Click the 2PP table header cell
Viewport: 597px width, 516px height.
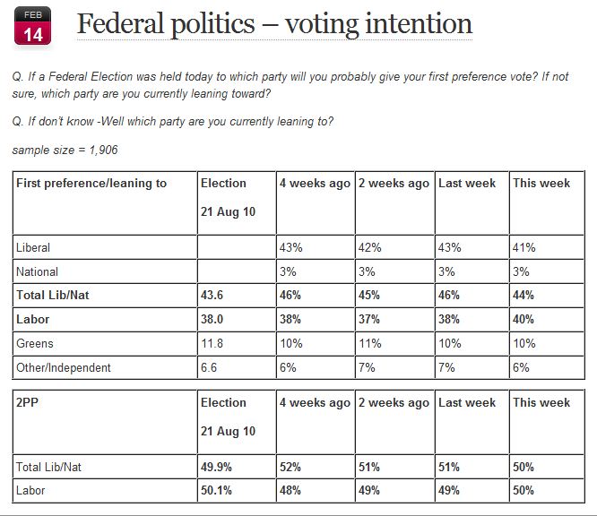click(30, 403)
